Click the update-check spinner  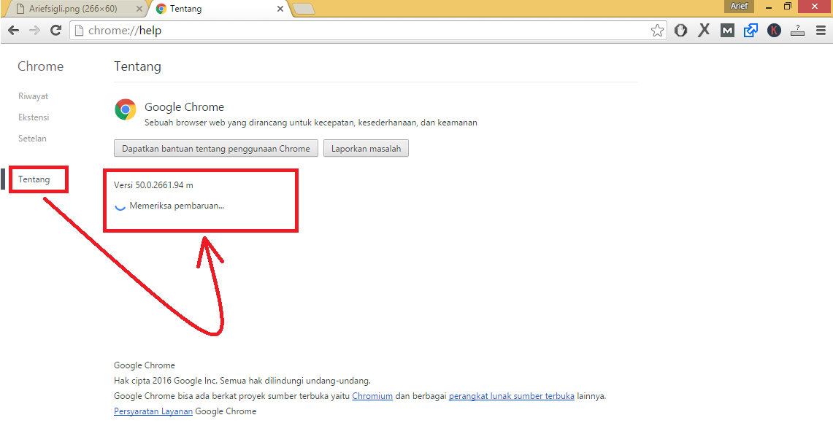[120, 206]
